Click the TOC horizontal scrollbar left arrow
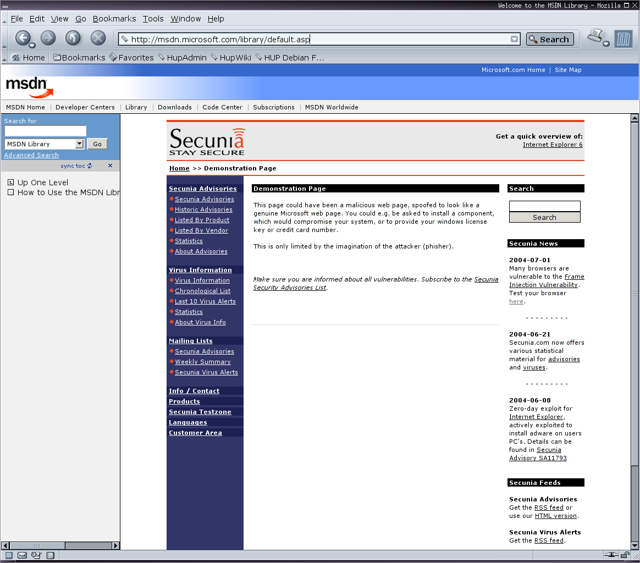 click(x=5, y=545)
